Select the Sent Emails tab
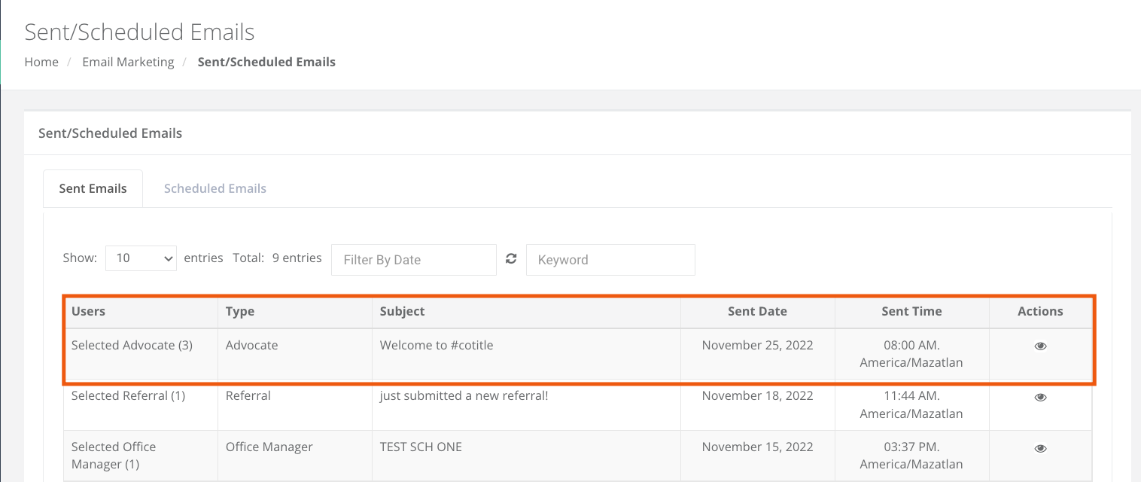 (x=93, y=188)
